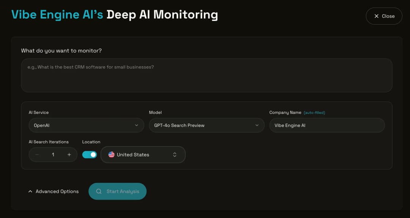
Task: Focus the monitoring question text area
Action: [207, 75]
